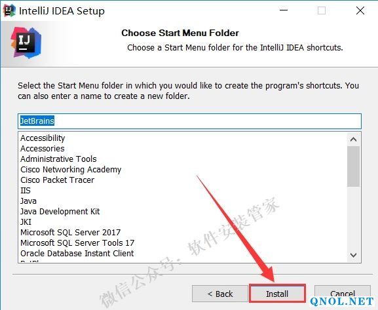
Task: Click the large IJ logo in header
Action: tap(26, 43)
